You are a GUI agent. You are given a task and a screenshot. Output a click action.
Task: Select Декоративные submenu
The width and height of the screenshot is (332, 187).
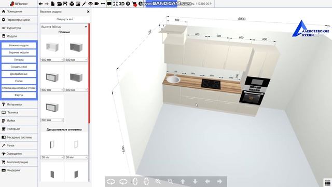(x=19, y=74)
